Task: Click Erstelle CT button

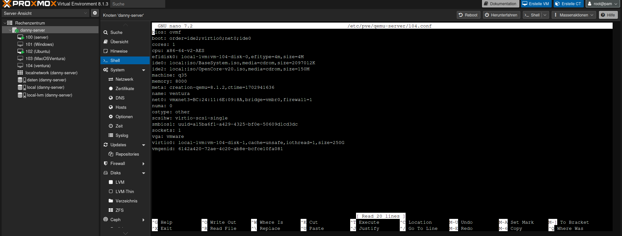Action: (x=568, y=4)
